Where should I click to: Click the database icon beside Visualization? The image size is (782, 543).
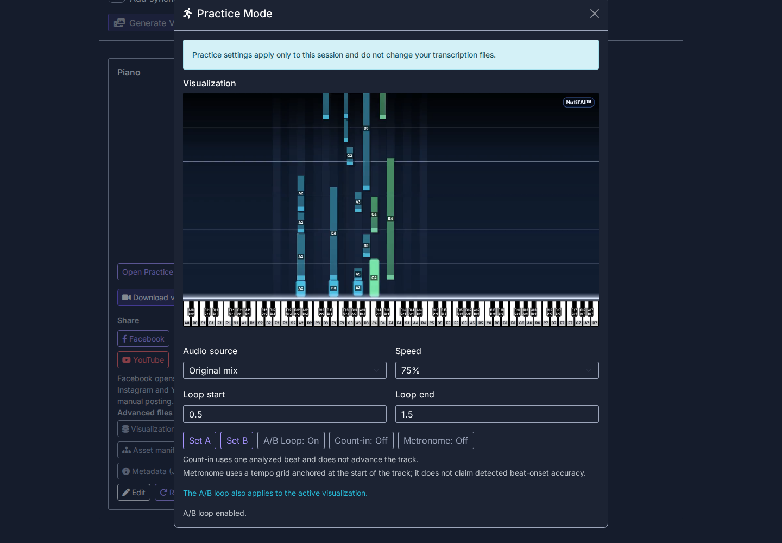coord(125,429)
